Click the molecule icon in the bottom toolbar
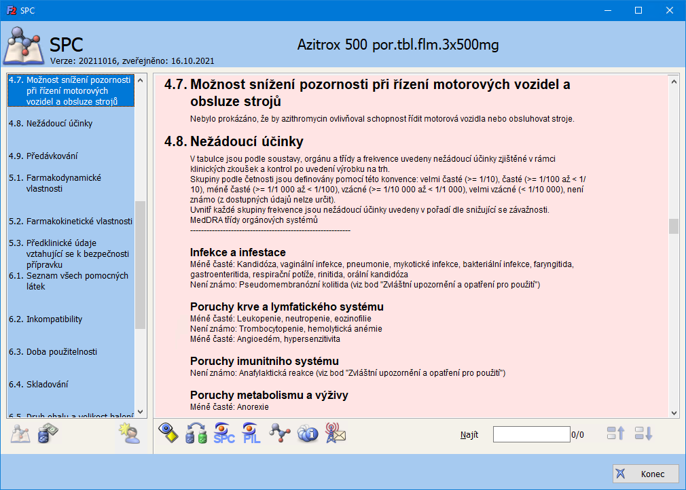The height and width of the screenshot is (490, 686). pos(280,433)
